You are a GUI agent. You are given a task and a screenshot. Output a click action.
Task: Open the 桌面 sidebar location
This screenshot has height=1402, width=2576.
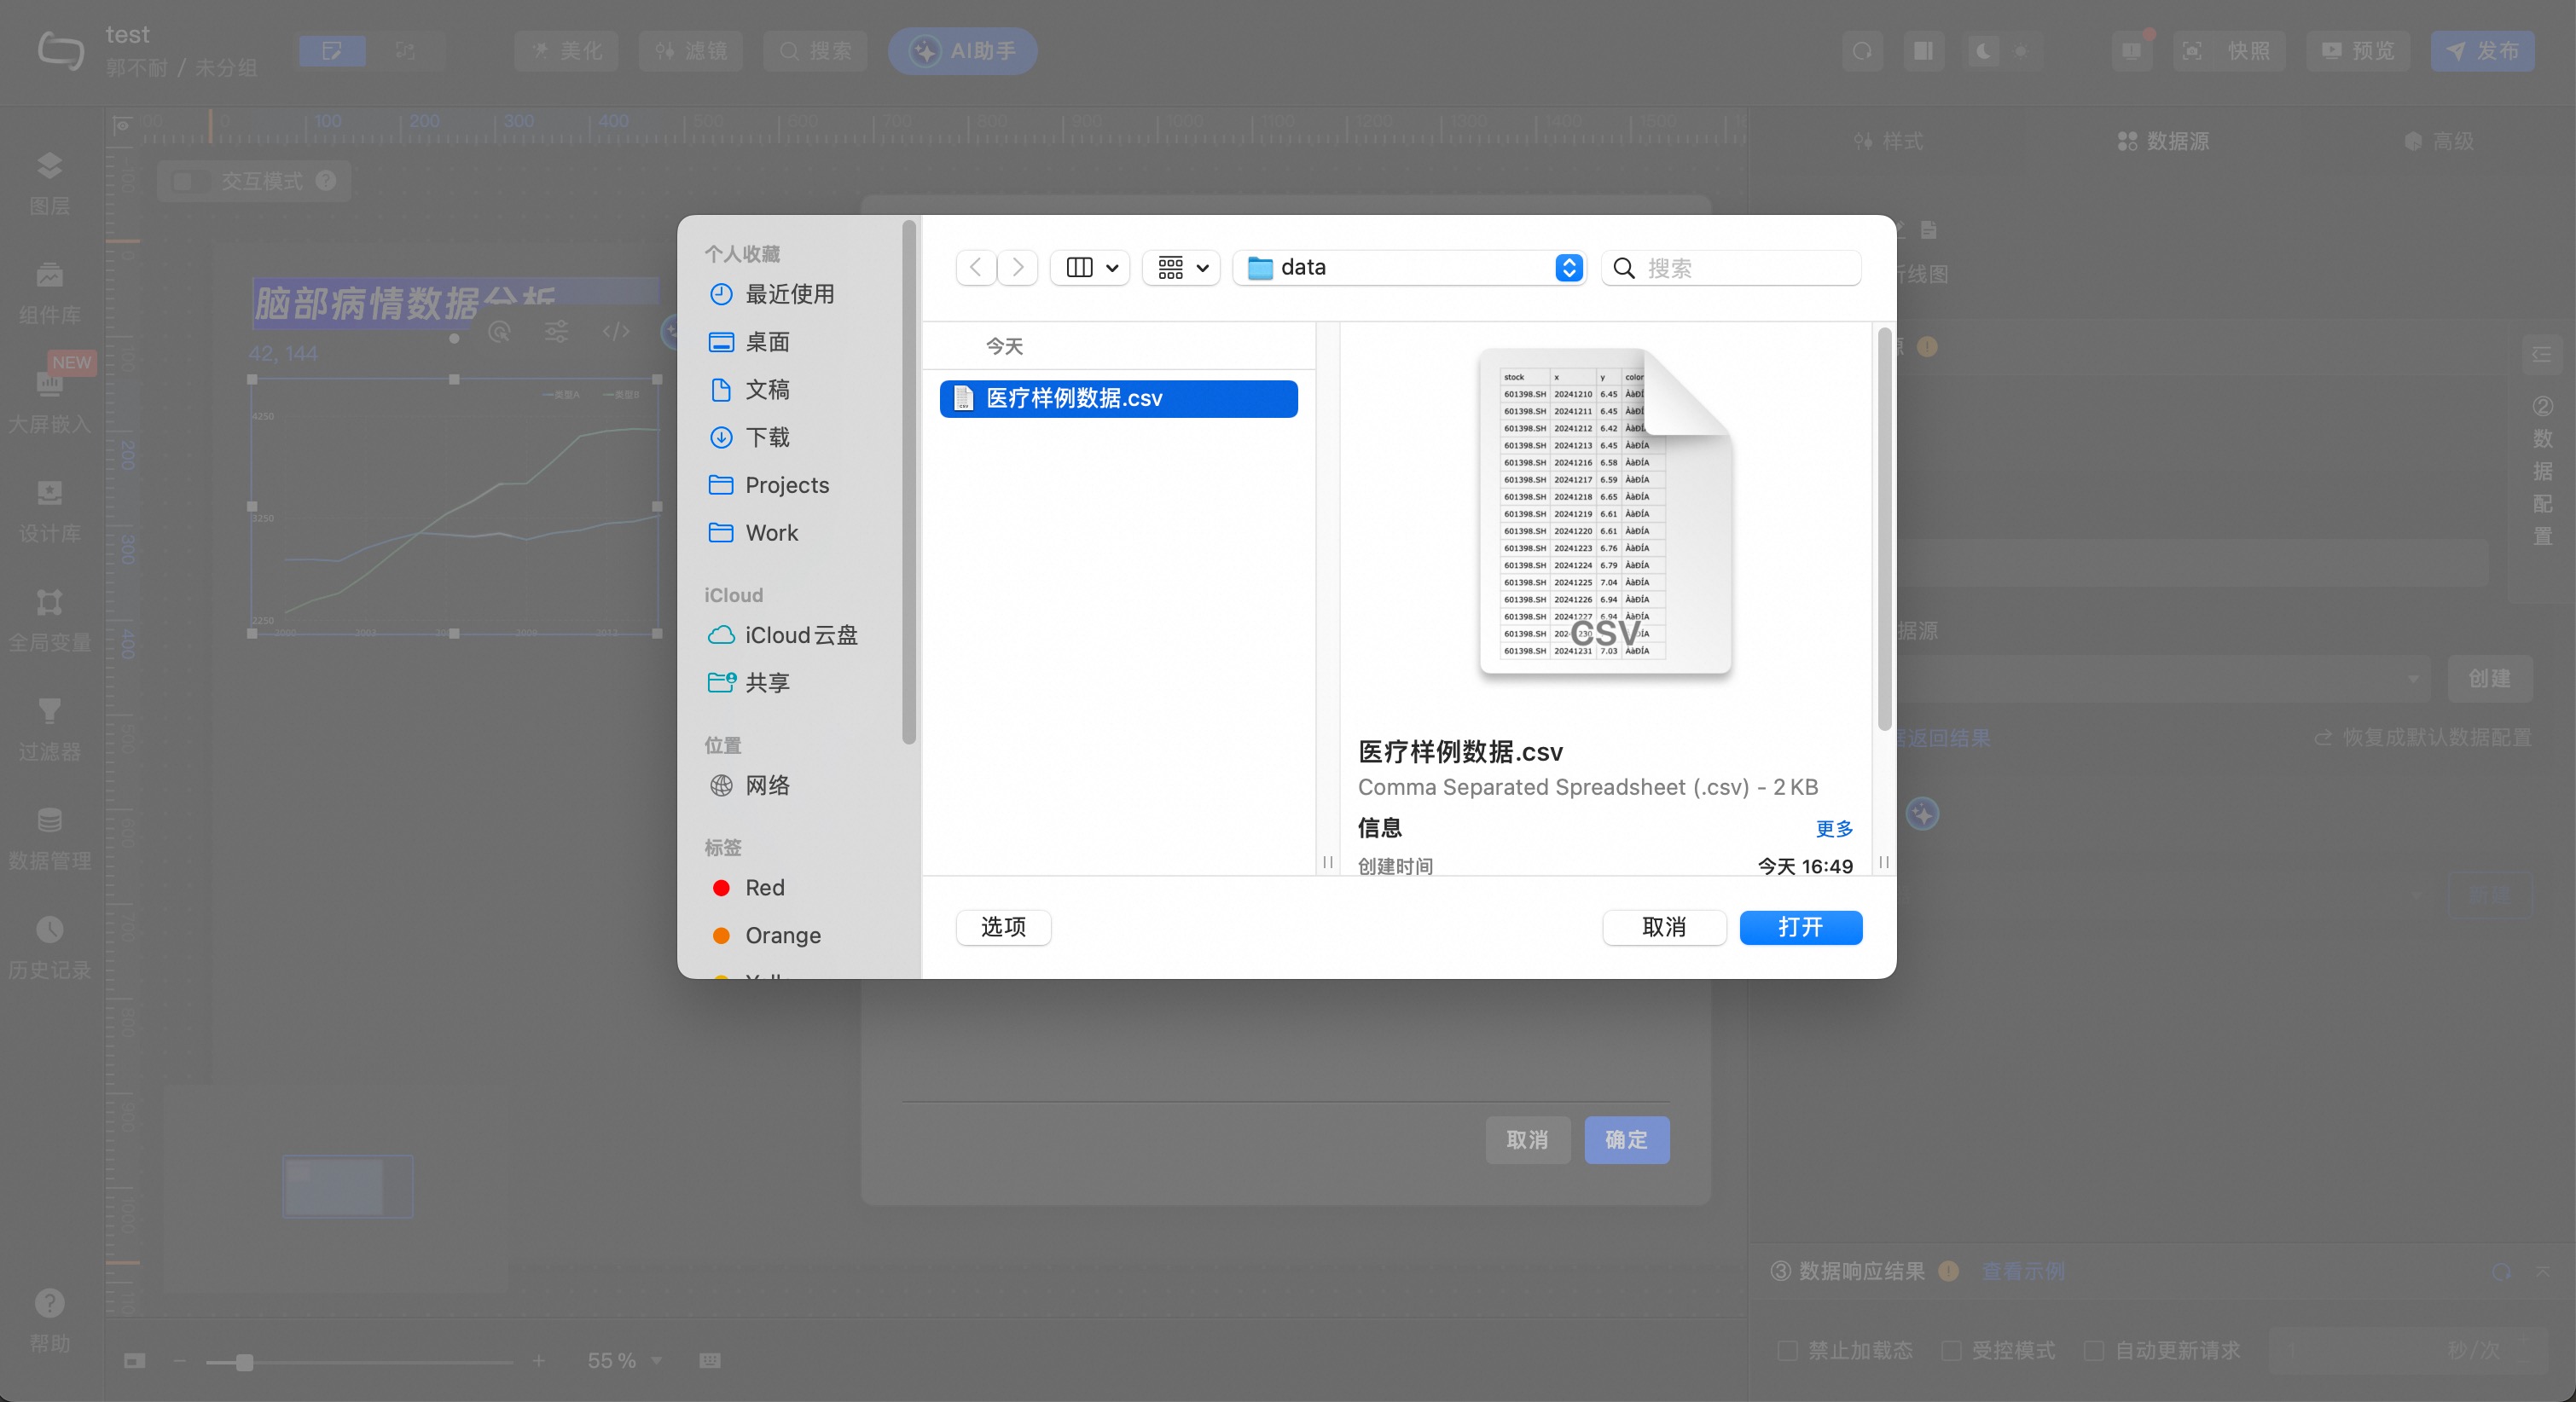pyautogui.click(x=767, y=342)
